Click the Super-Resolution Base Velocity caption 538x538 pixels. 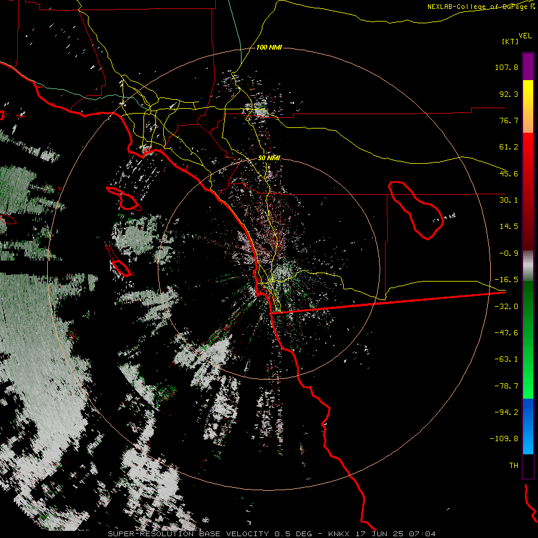tap(271, 534)
